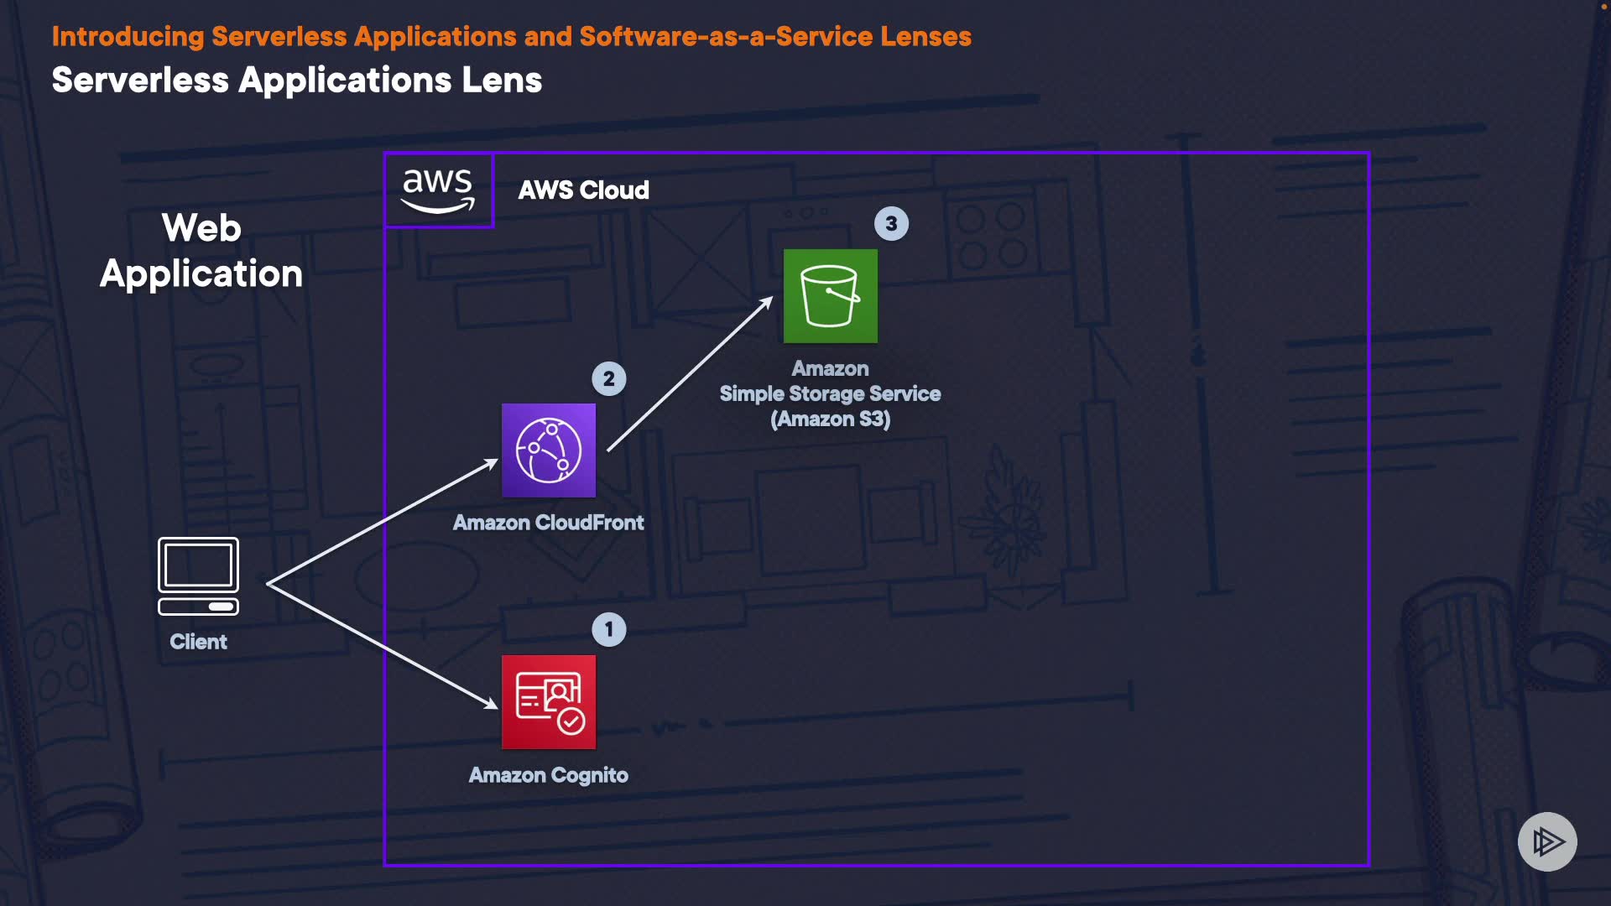The image size is (1611, 906).
Task: Click the Amazon CloudFront text label
Action: click(549, 523)
